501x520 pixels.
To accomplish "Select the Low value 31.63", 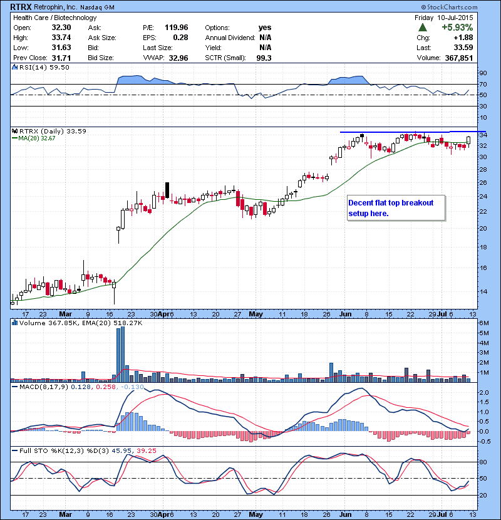I will click(x=61, y=48).
